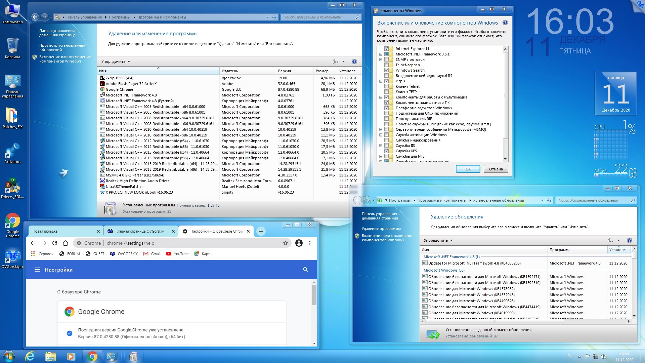Uncheck Платформа гаджетов Windows checkbox
The height and width of the screenshot is (363, 645).
pos(386,108)
